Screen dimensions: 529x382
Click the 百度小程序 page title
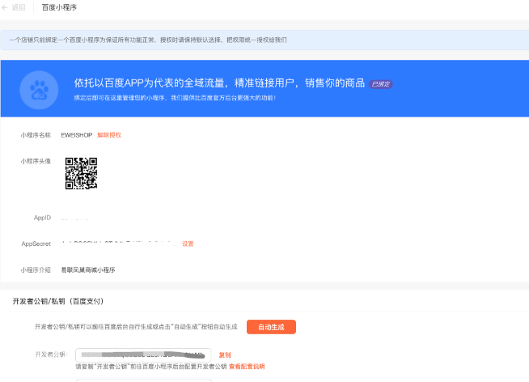(59, 7)
